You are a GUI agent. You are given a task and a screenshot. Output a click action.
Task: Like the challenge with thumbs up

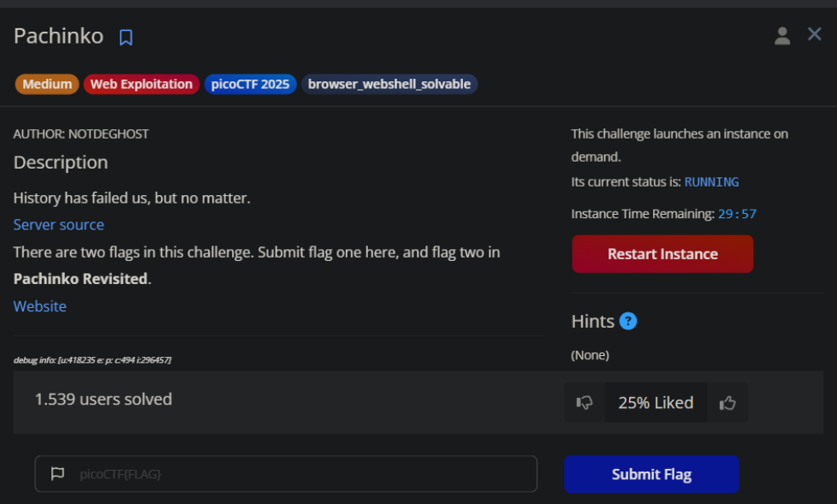[x=727, y=403]
